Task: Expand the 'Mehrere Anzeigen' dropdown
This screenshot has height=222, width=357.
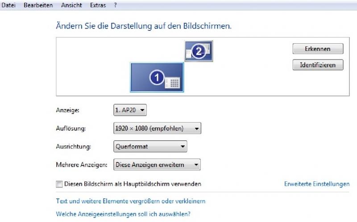Action: point(157,165)
